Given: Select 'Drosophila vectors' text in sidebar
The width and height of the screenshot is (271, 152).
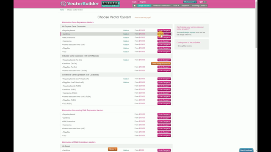Looking at the screenshot, I should [185, 46].
